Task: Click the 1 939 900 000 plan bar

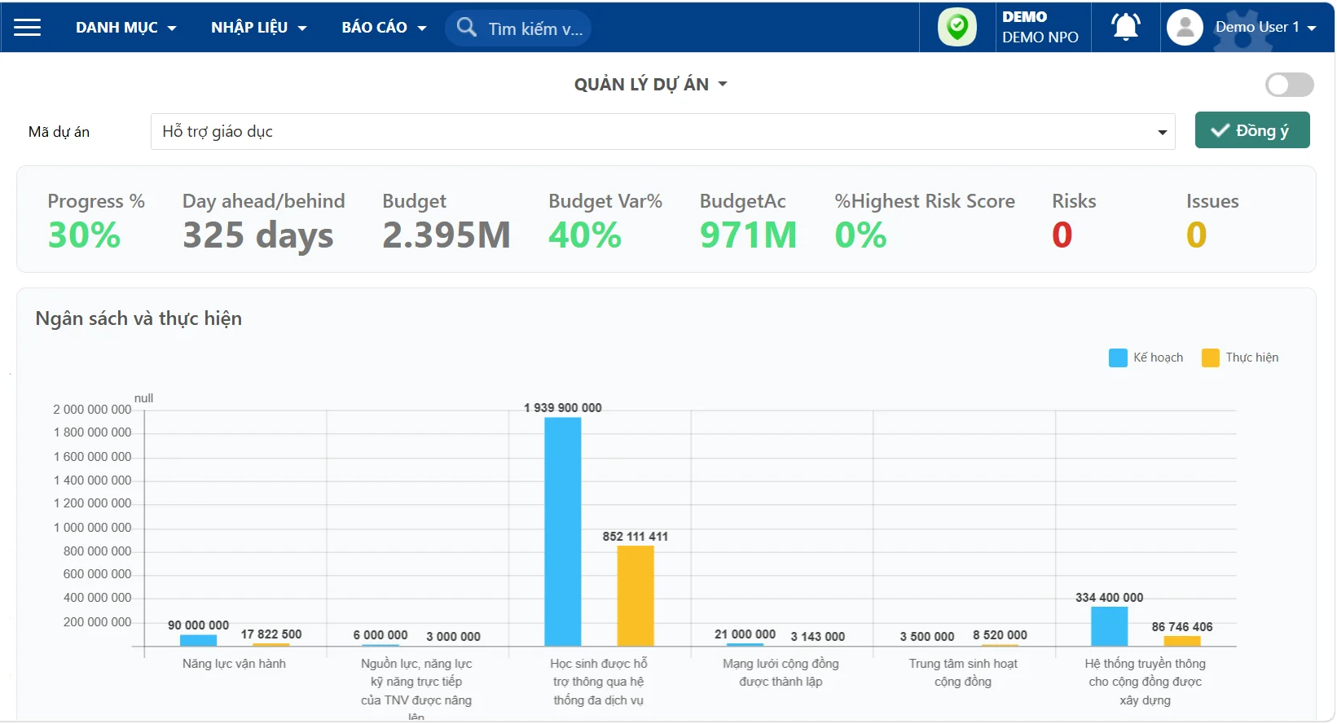Action: pos(563,532)
